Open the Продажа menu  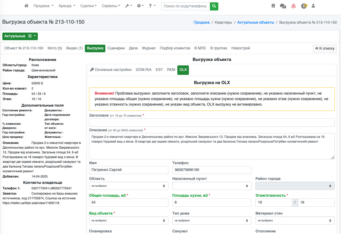click(43, 6)
